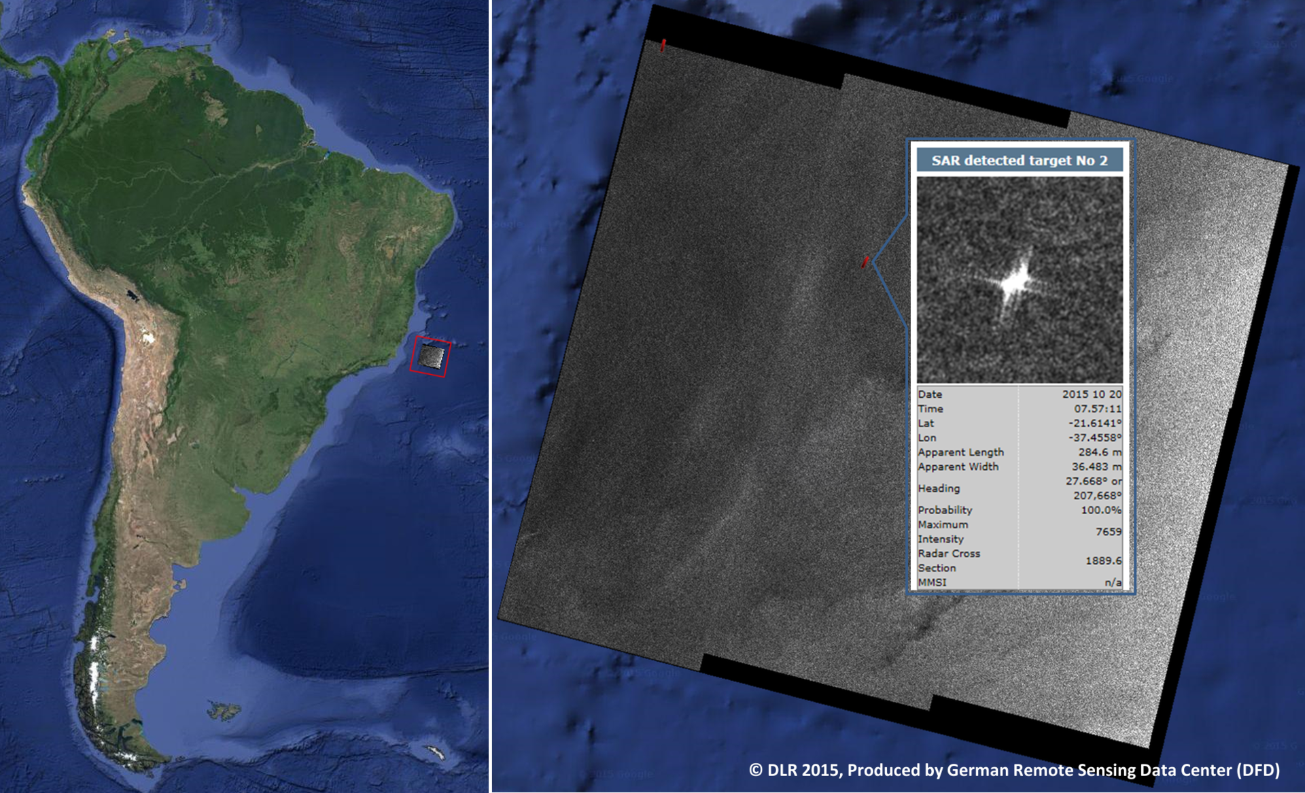Click the DLR 2015 copyright text
Image resolution: width=1305 pixels, height=793 pixels.
(1013, 770)
